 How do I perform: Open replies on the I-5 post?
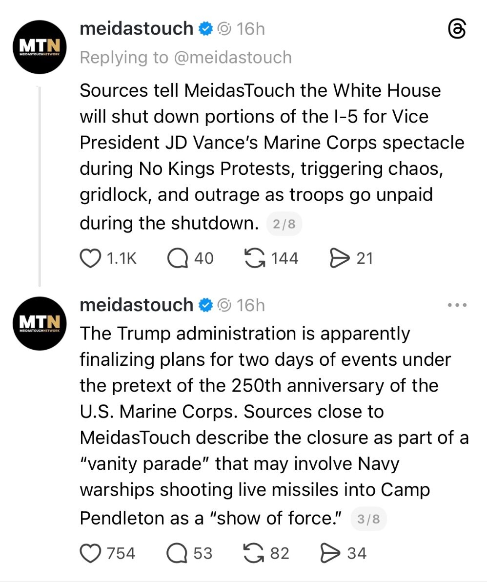[x=178, y=258]
